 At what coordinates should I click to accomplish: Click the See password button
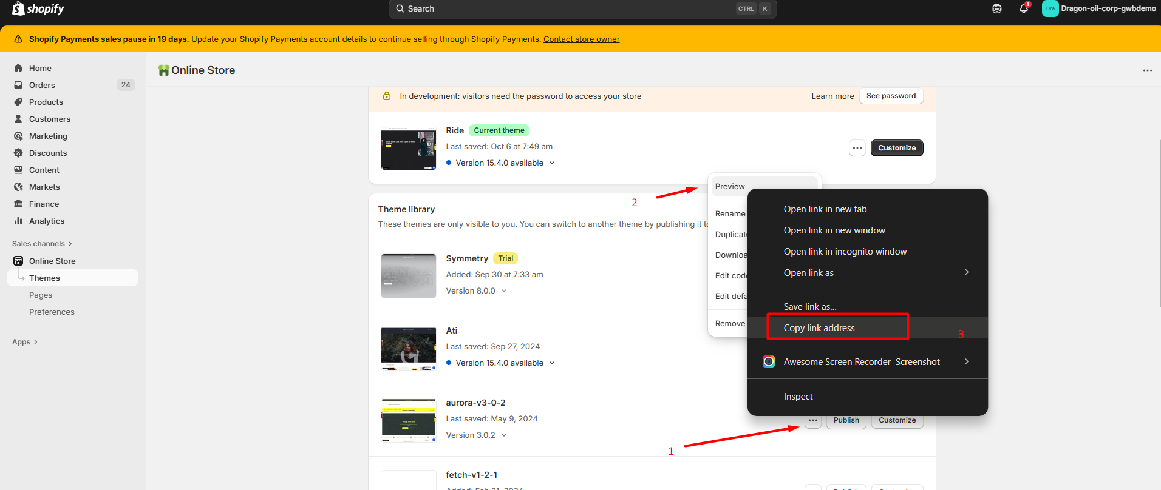pyautogui.click(x=891, y=96)
